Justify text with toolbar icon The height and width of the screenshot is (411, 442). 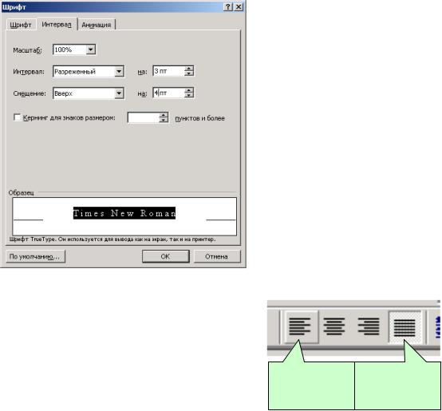(x=405, y=327)
